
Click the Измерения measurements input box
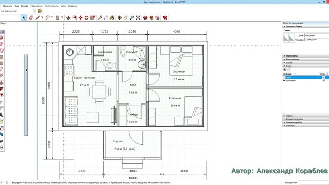[x=314, y=183]
